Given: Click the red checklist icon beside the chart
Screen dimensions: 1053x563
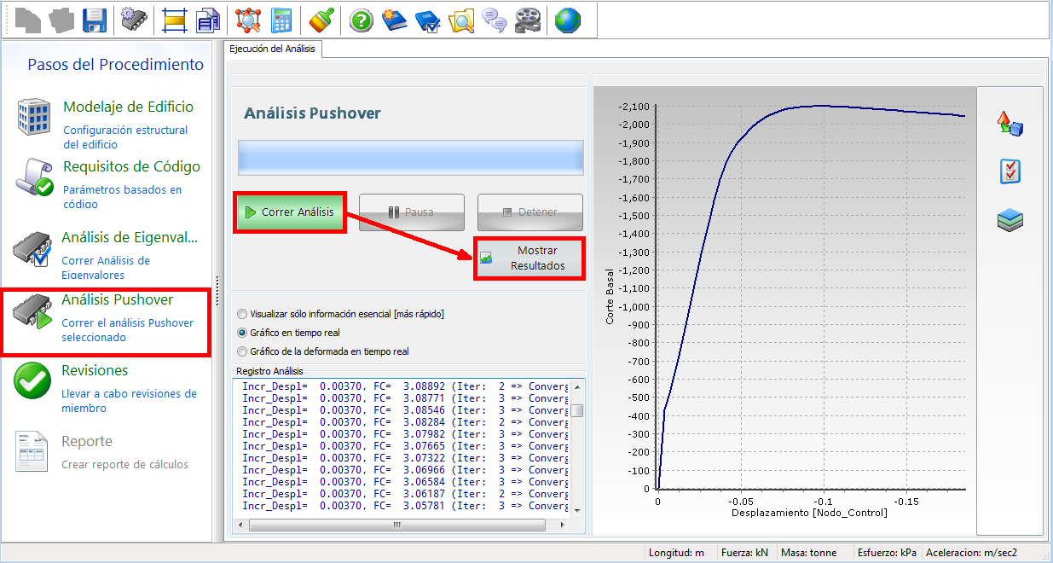Looking at the screenshot, I should coord(1010,171).
